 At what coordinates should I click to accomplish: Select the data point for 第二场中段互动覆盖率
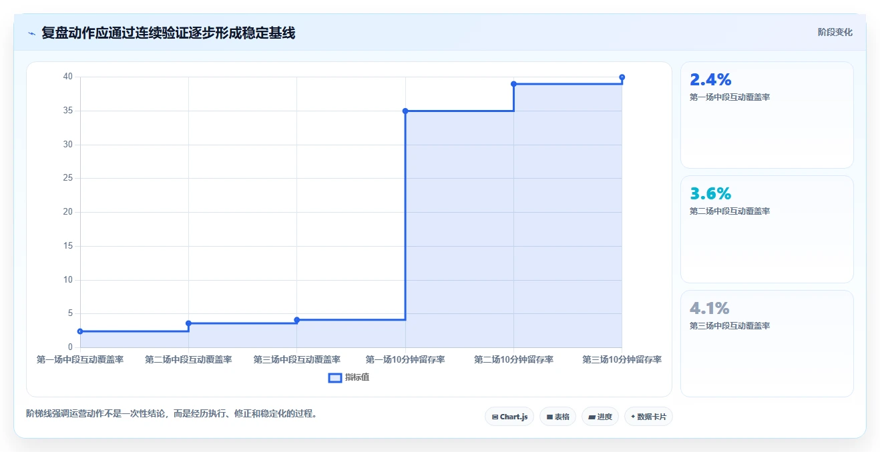188,323
